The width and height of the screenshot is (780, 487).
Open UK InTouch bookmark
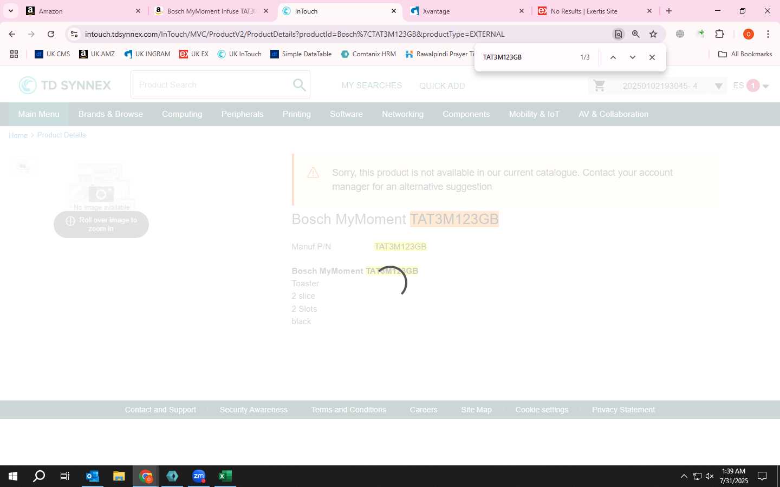pos(239,54)
